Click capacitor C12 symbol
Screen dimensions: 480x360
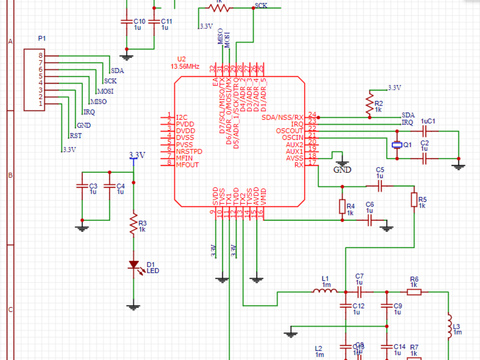(x=346, y=305)
